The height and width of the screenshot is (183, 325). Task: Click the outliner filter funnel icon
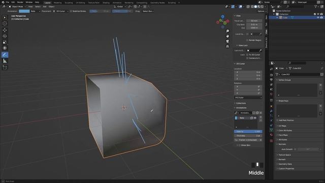pyautogui.click(x=316, y=7)
